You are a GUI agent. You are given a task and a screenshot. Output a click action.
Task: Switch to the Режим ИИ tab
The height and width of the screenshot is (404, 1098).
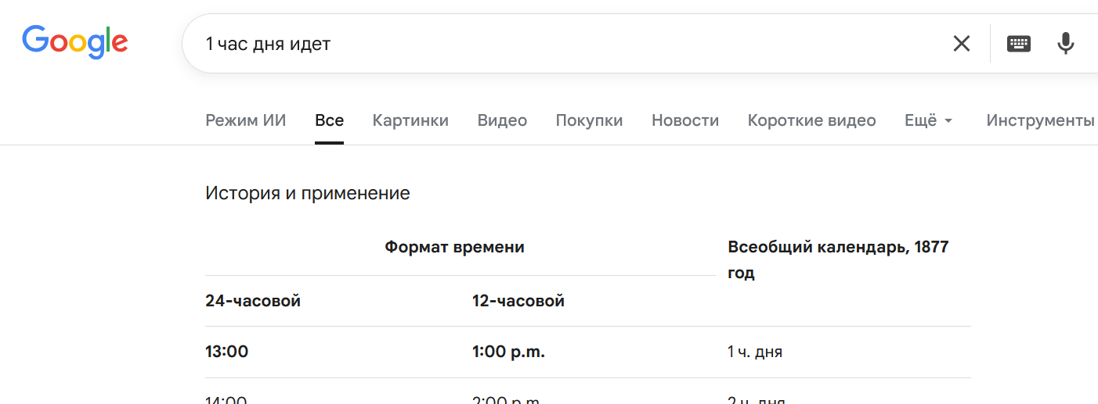coord(246,120)
